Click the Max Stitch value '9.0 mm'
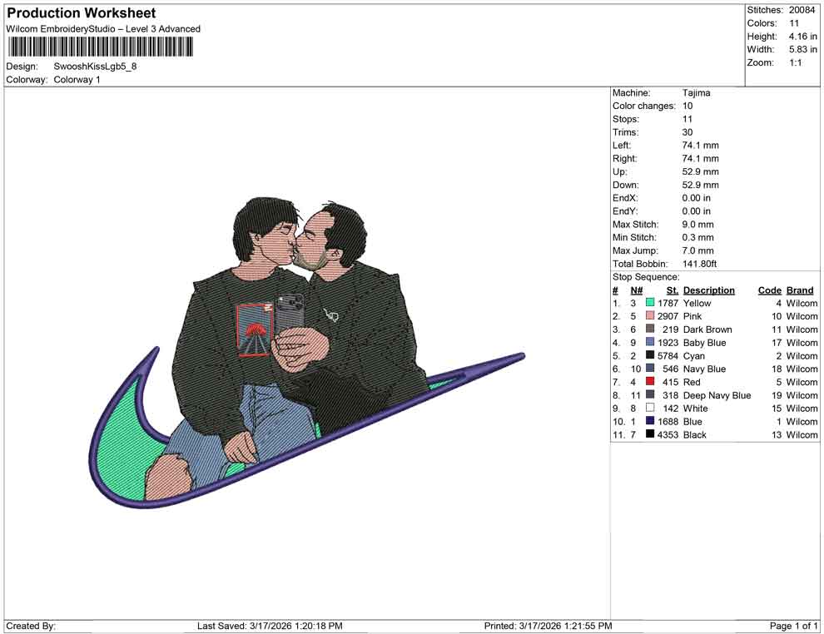Viewport: 824px width, 634px height. point(697,225)
